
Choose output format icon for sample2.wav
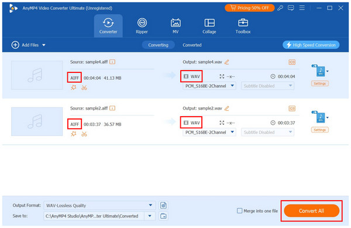click(321, 117)
